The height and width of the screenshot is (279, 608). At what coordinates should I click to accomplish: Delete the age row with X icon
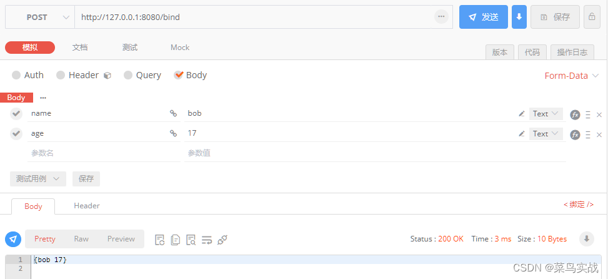pos(599,134)
